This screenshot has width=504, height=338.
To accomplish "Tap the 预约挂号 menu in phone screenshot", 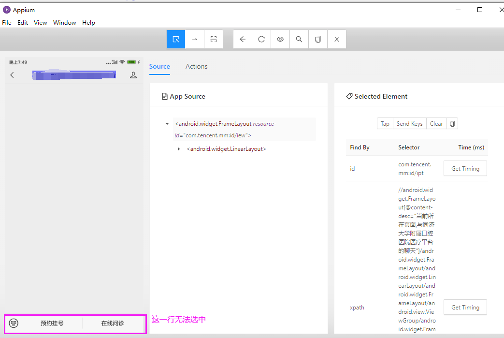I will [x=52, y=323].
